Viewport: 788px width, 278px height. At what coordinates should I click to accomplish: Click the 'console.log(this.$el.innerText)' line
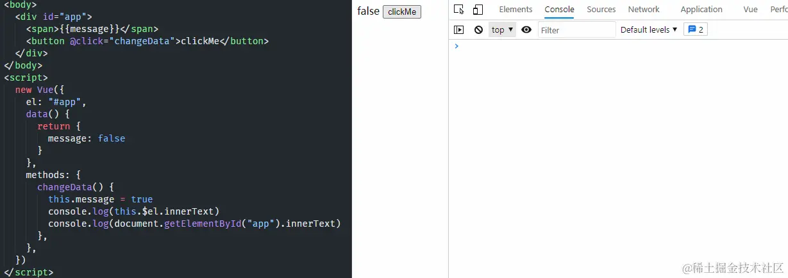coord(133,211)
